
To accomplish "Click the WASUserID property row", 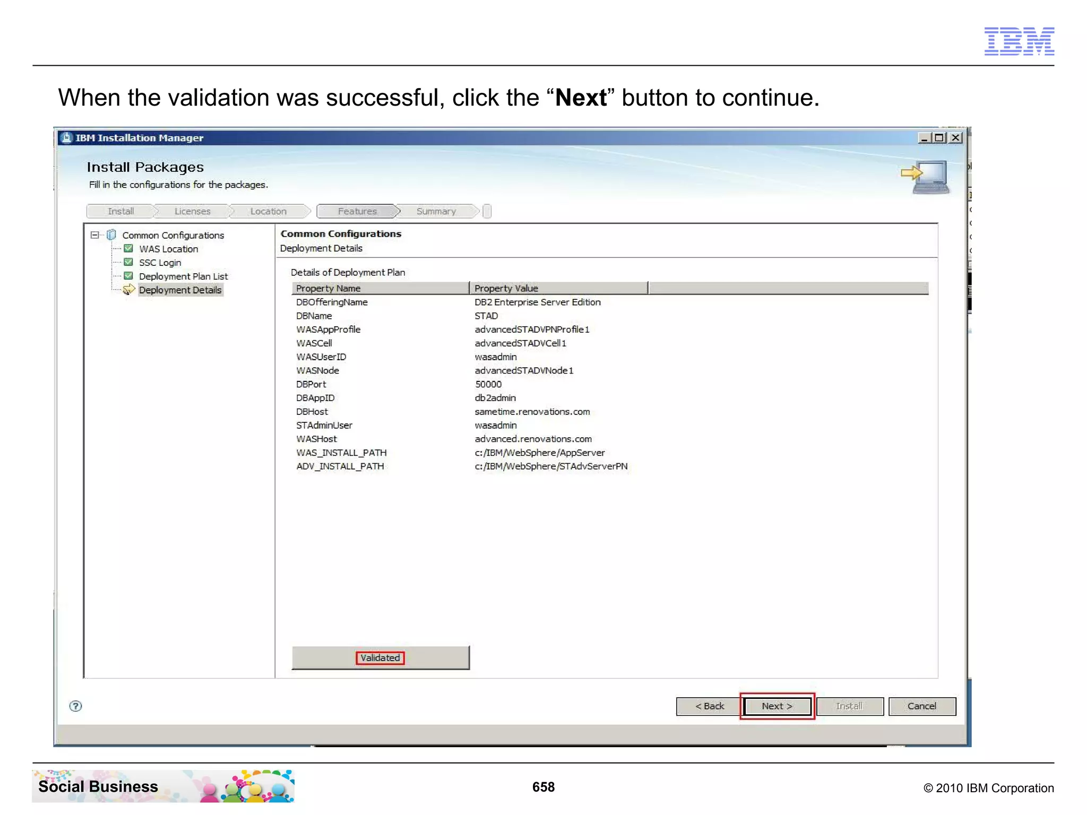I will pyautogui.click(x=610, y=357).
